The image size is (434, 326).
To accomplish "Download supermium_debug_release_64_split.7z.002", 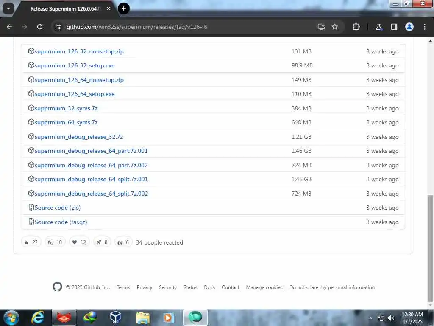I will [x=92, y=194].
